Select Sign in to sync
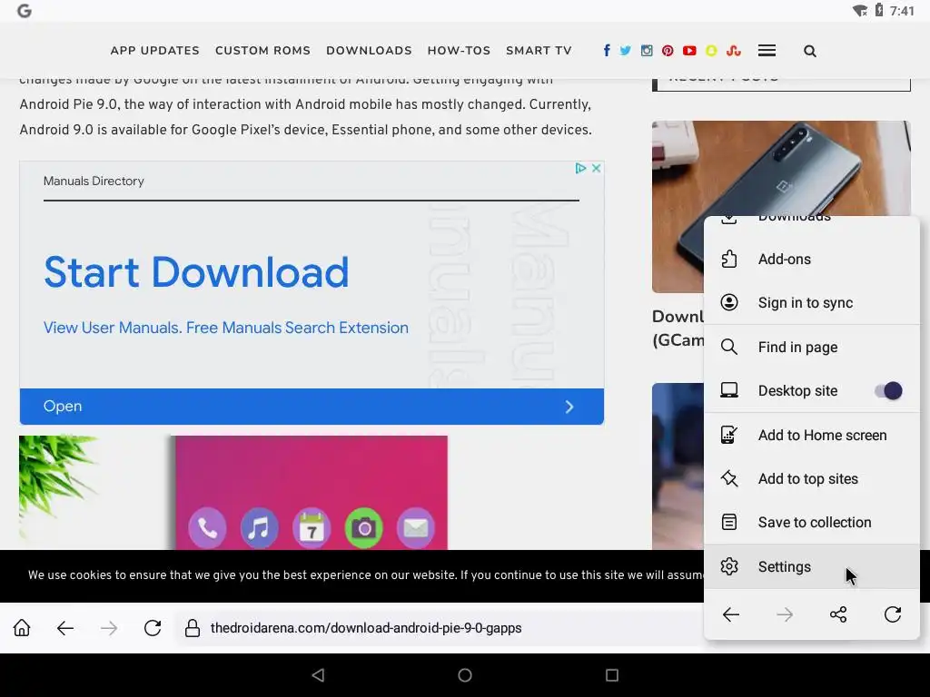930x697 pixels. pyautogui.click(x=811, y=303)
